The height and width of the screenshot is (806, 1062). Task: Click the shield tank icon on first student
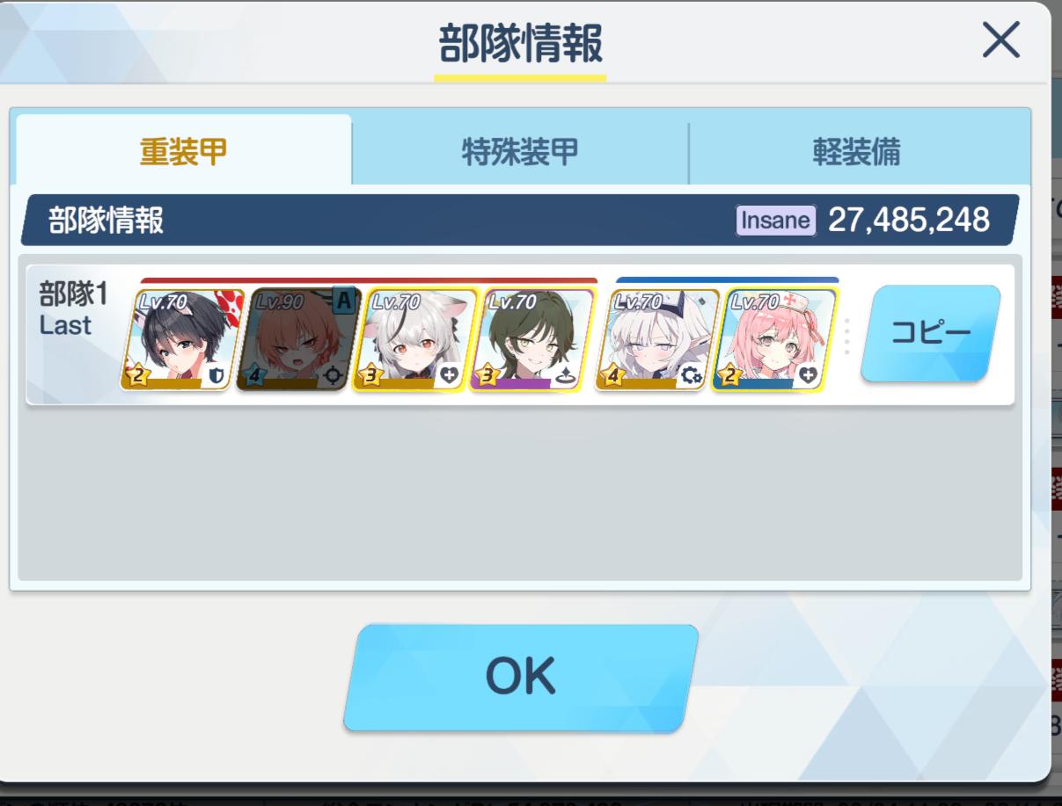pyautogui.click(x=217, y=376)
